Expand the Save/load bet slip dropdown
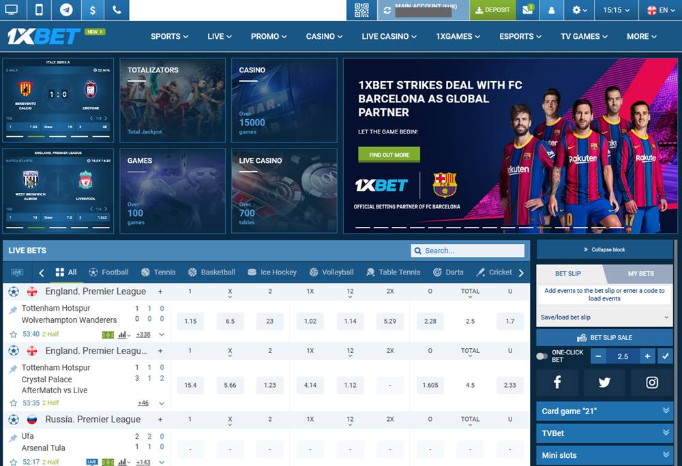The image size is (682, 466). (x=604, y=317)
